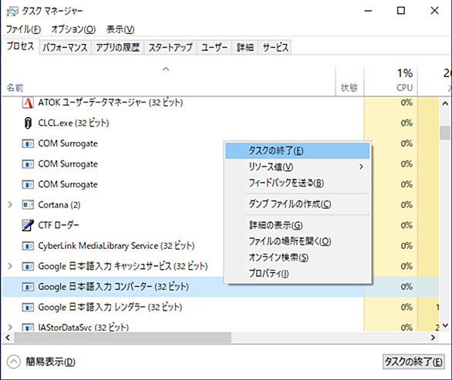Choose 詳細の表示(G) in context menu
The height and width of the screenshot is (380, 452).
coord(298,225)
